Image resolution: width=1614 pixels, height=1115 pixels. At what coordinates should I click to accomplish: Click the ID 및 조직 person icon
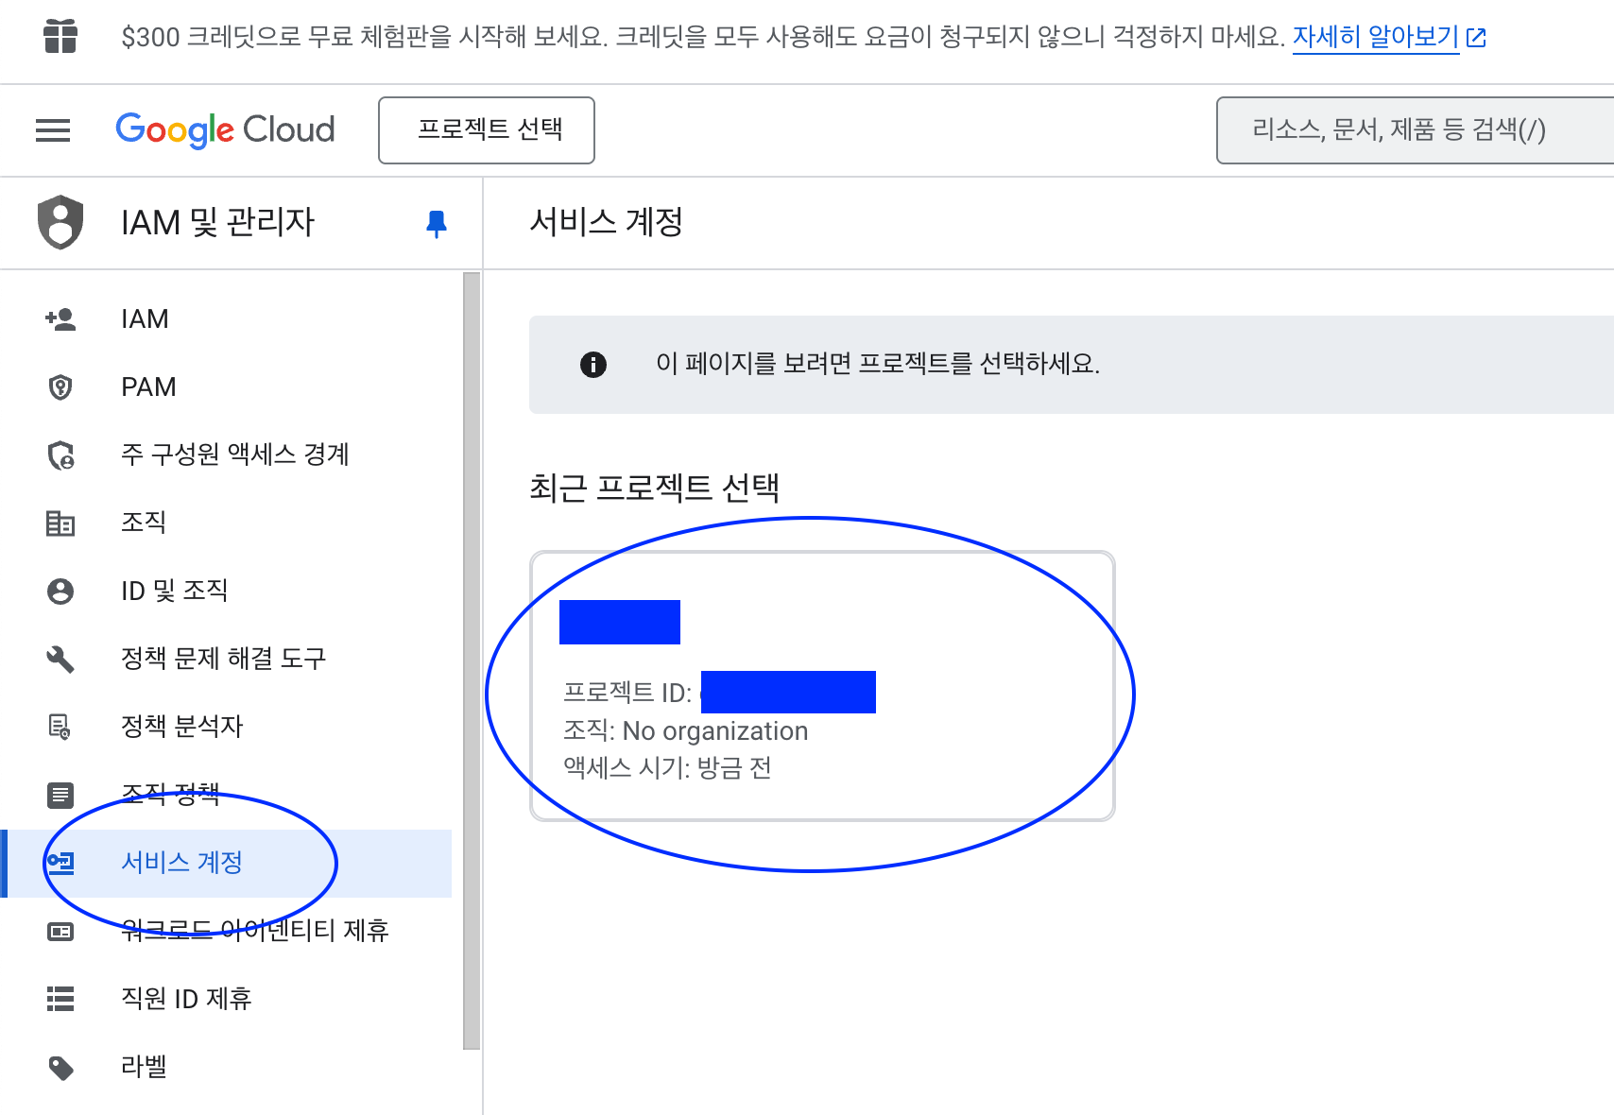[x=60, y=592]
